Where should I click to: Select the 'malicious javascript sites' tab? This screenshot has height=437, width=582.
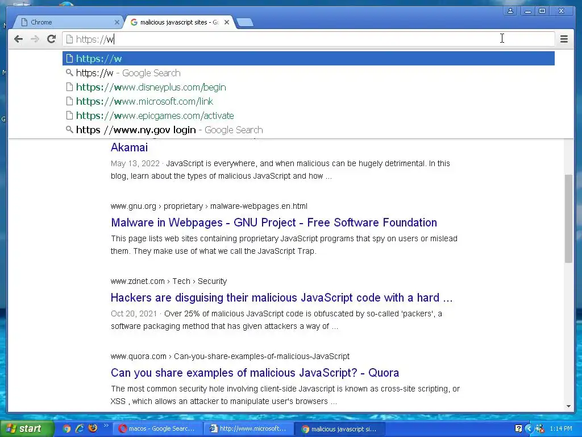[178, 22]
